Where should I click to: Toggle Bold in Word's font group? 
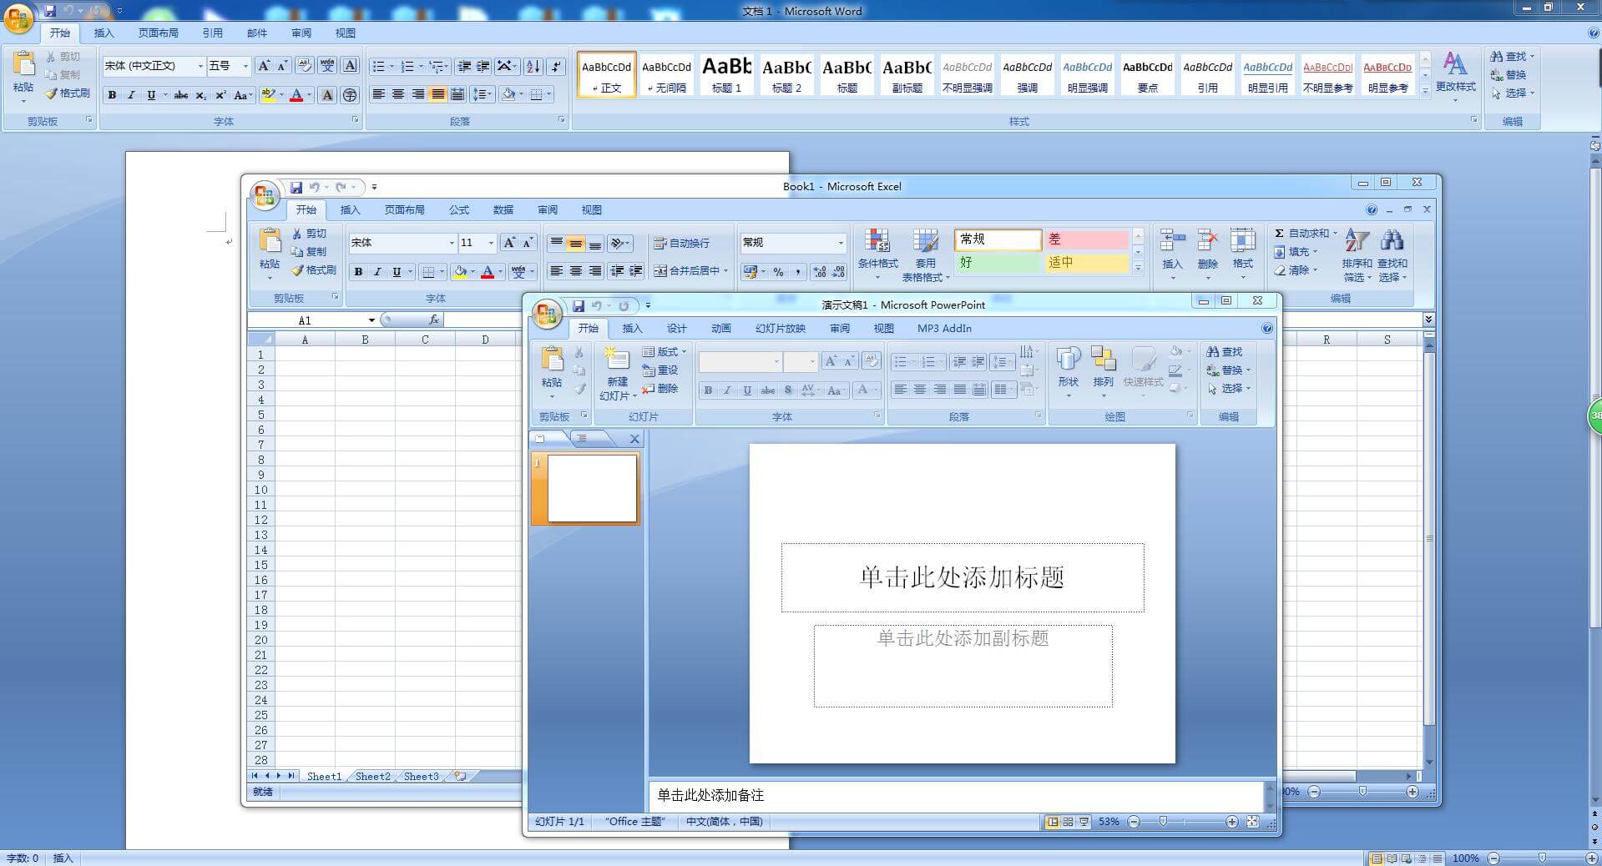pos(112,95)
